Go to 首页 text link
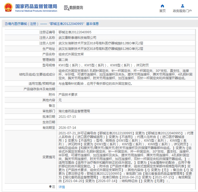This screenshot has height=192, width=198. pyautogui.click(x=162, y=11)
